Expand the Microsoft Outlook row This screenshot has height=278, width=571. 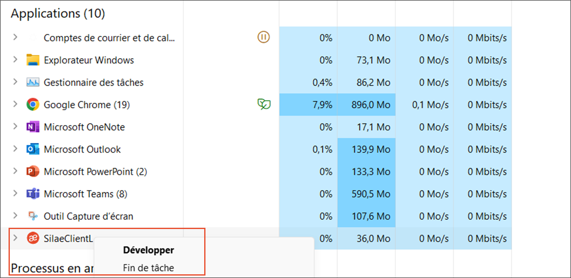[x=15, y=149]
